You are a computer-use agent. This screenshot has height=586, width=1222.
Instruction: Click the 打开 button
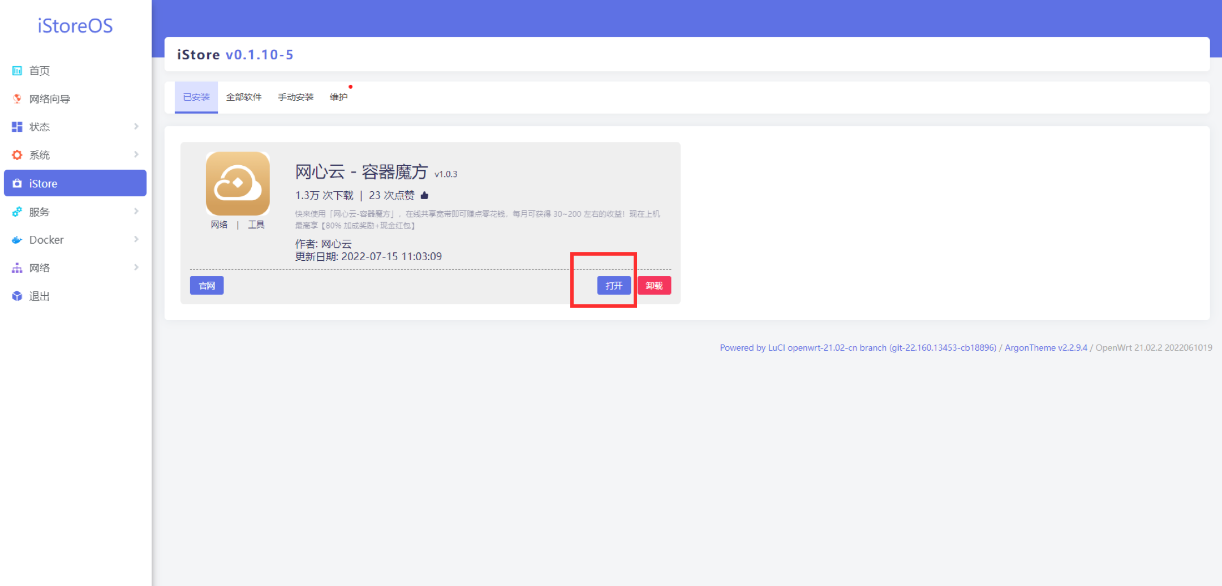[614, 286]
